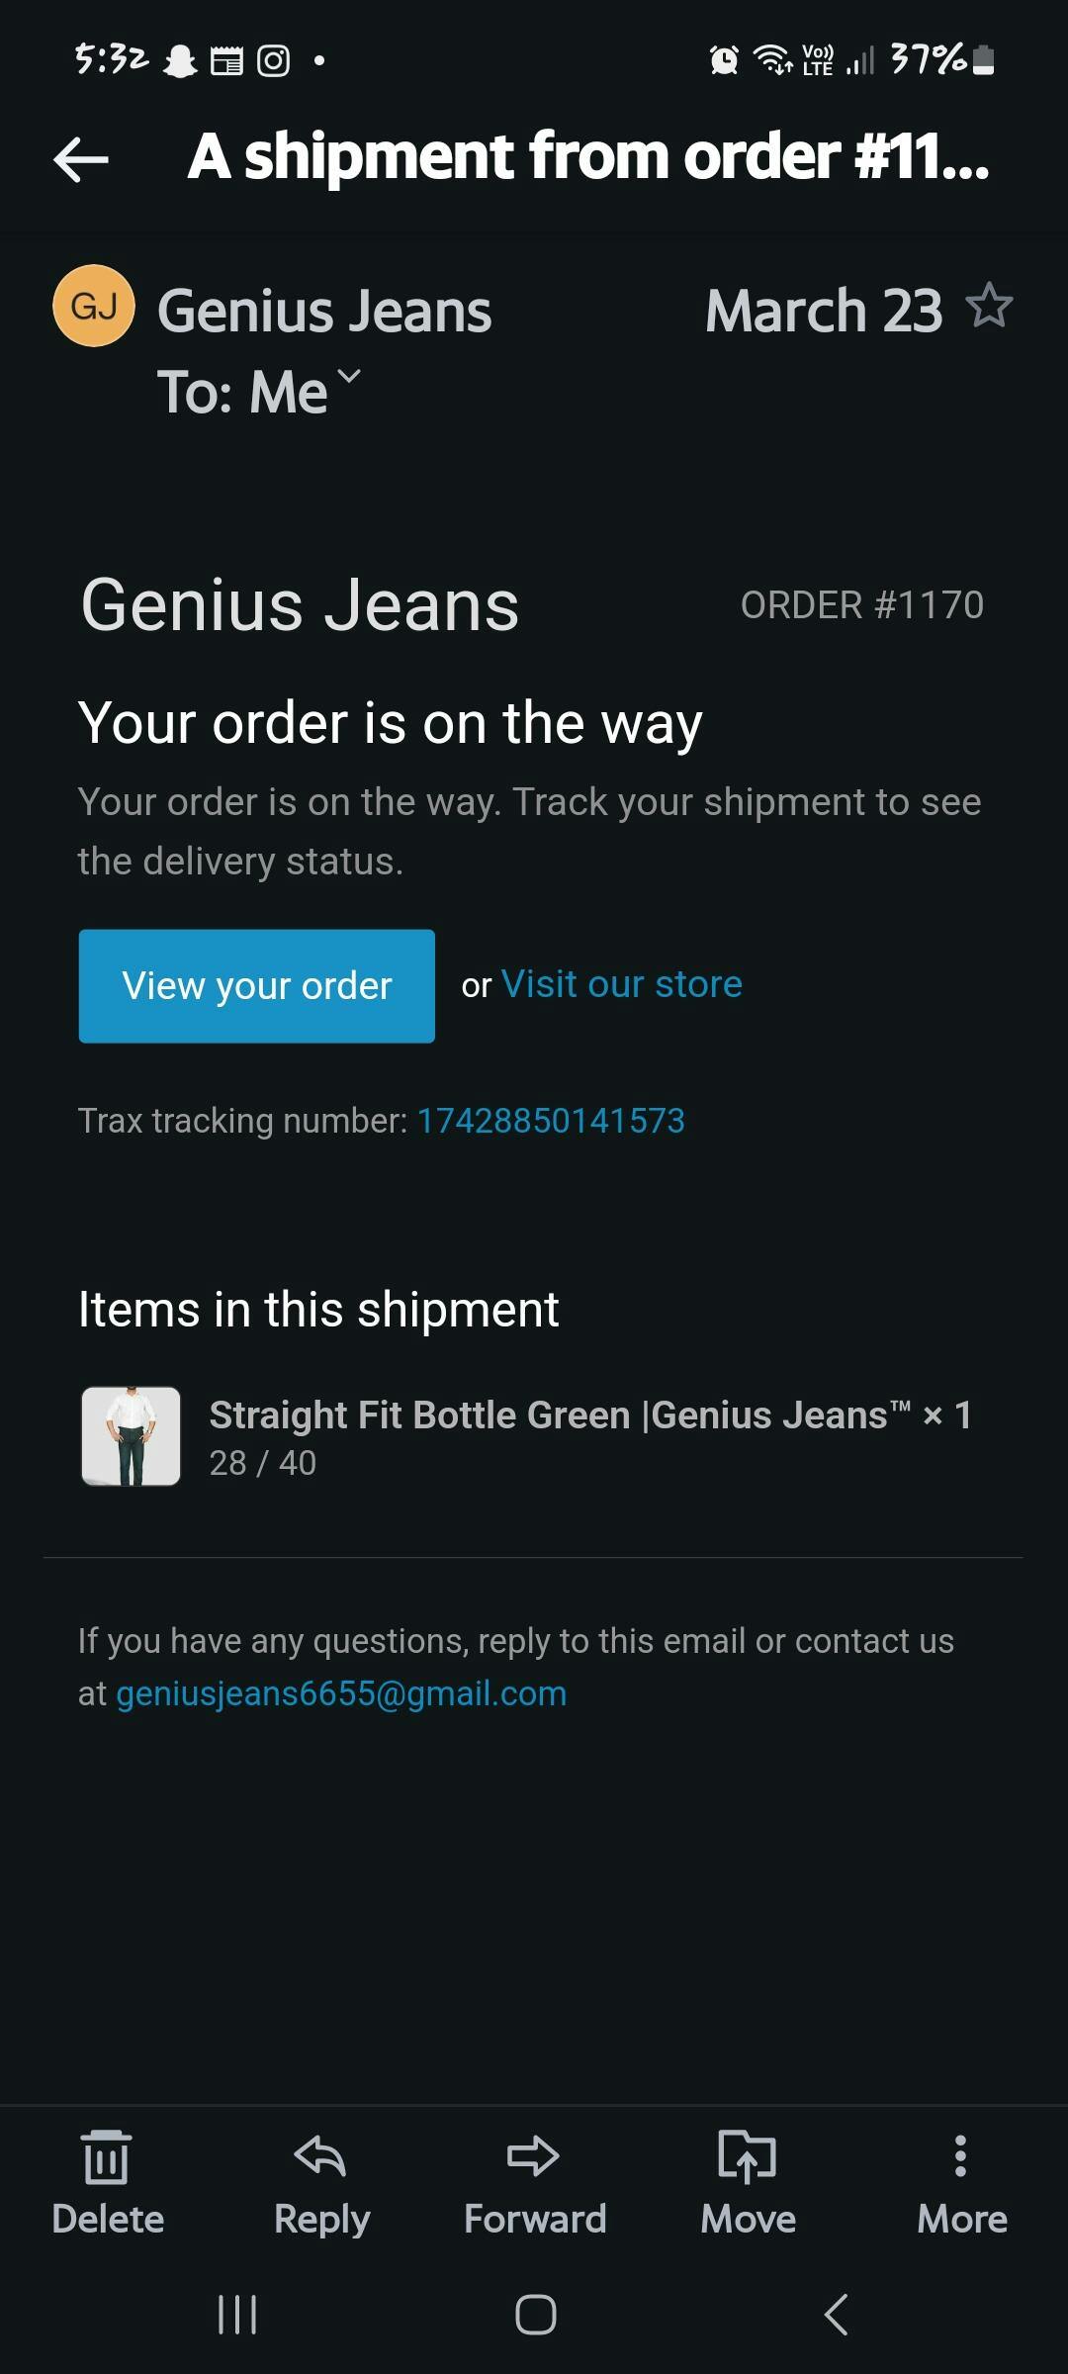Click the View your order button
Viewport: 1068px width, 2374px height.
257,985
